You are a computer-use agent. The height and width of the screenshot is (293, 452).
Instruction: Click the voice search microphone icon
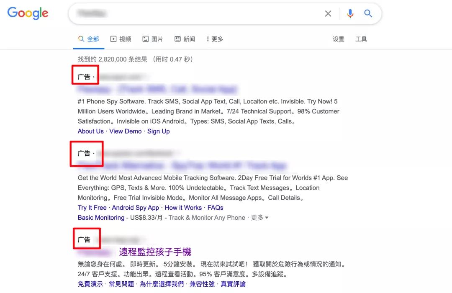point(350,13)
